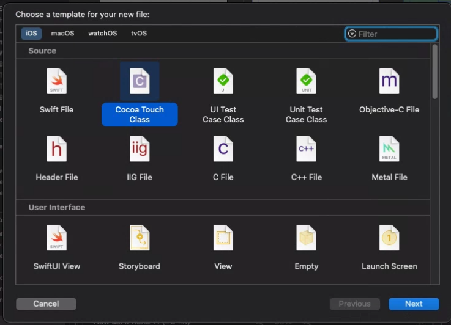The width and height of the screenshot is (451, 325).
Task: Click the 'Storyboard' label text
Action: (140, 266)
